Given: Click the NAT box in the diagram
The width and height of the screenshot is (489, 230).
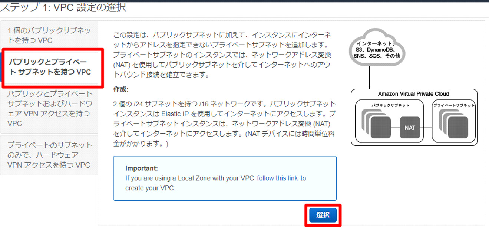Looking at the screenshot, I should 410,128.
